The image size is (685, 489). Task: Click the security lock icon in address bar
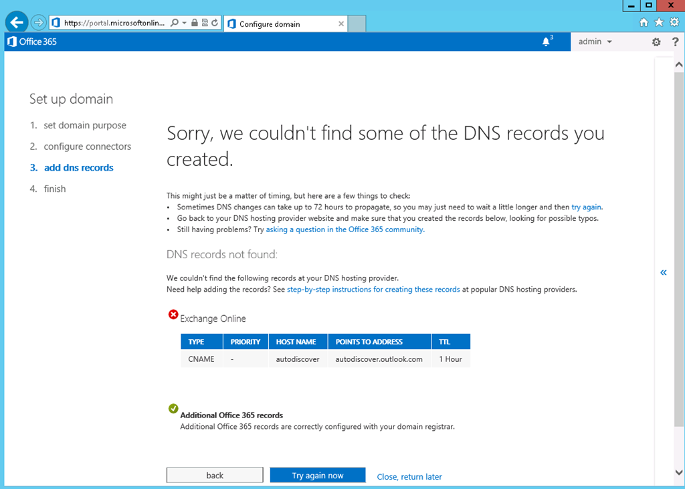coord(195,23)
